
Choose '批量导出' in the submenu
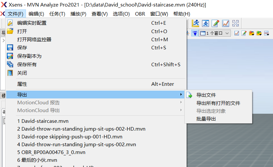[x=206, y=119]
